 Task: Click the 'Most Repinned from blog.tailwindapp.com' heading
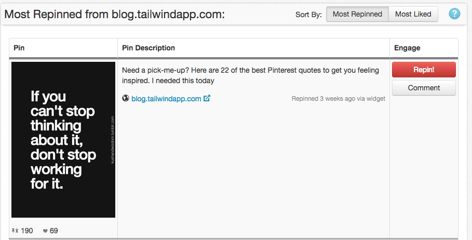point(114,14)
